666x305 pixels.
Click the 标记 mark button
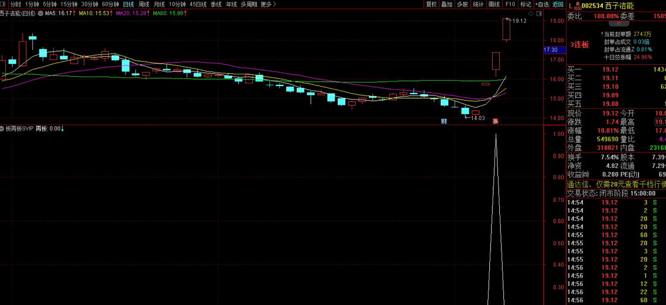[x=526, y=4]
